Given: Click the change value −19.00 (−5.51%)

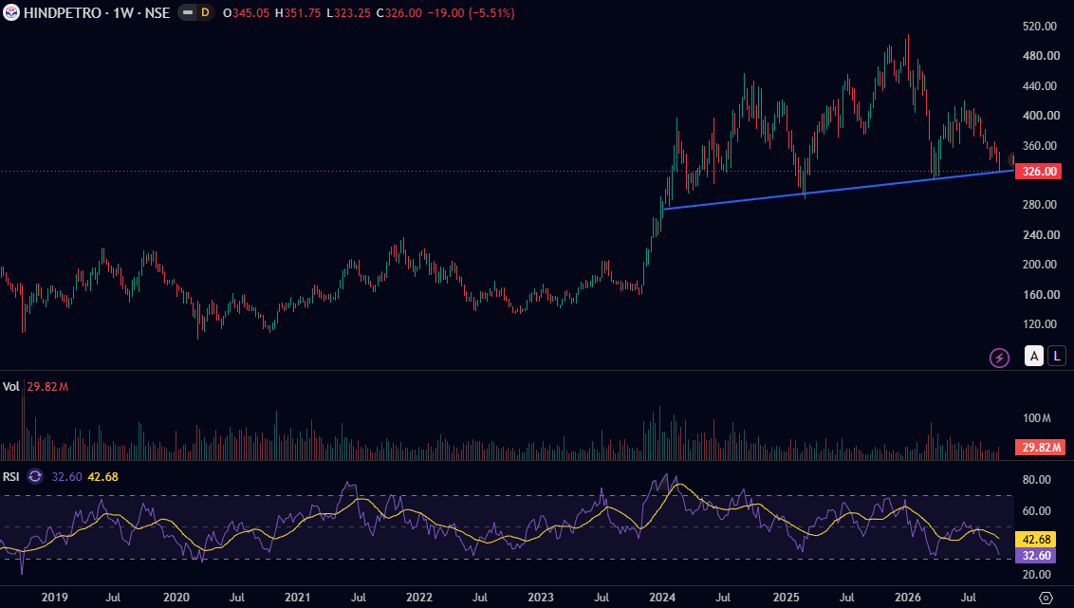Looking at the screenshot, I should tap(472, 13).
